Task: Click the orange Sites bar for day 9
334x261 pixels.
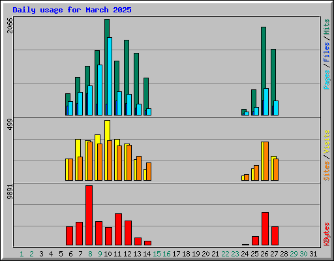Action: [x=100, y=162]
